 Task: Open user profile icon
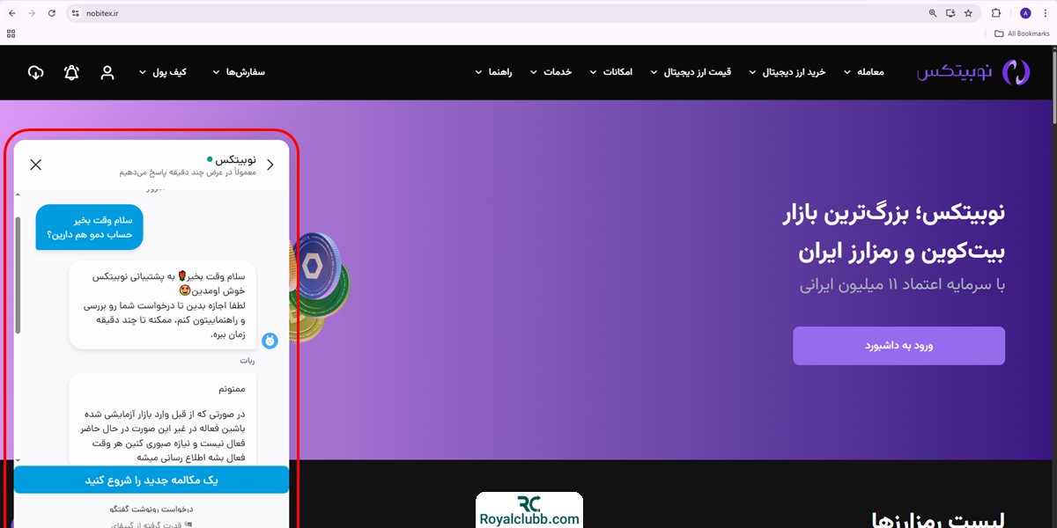pos(107,72)
